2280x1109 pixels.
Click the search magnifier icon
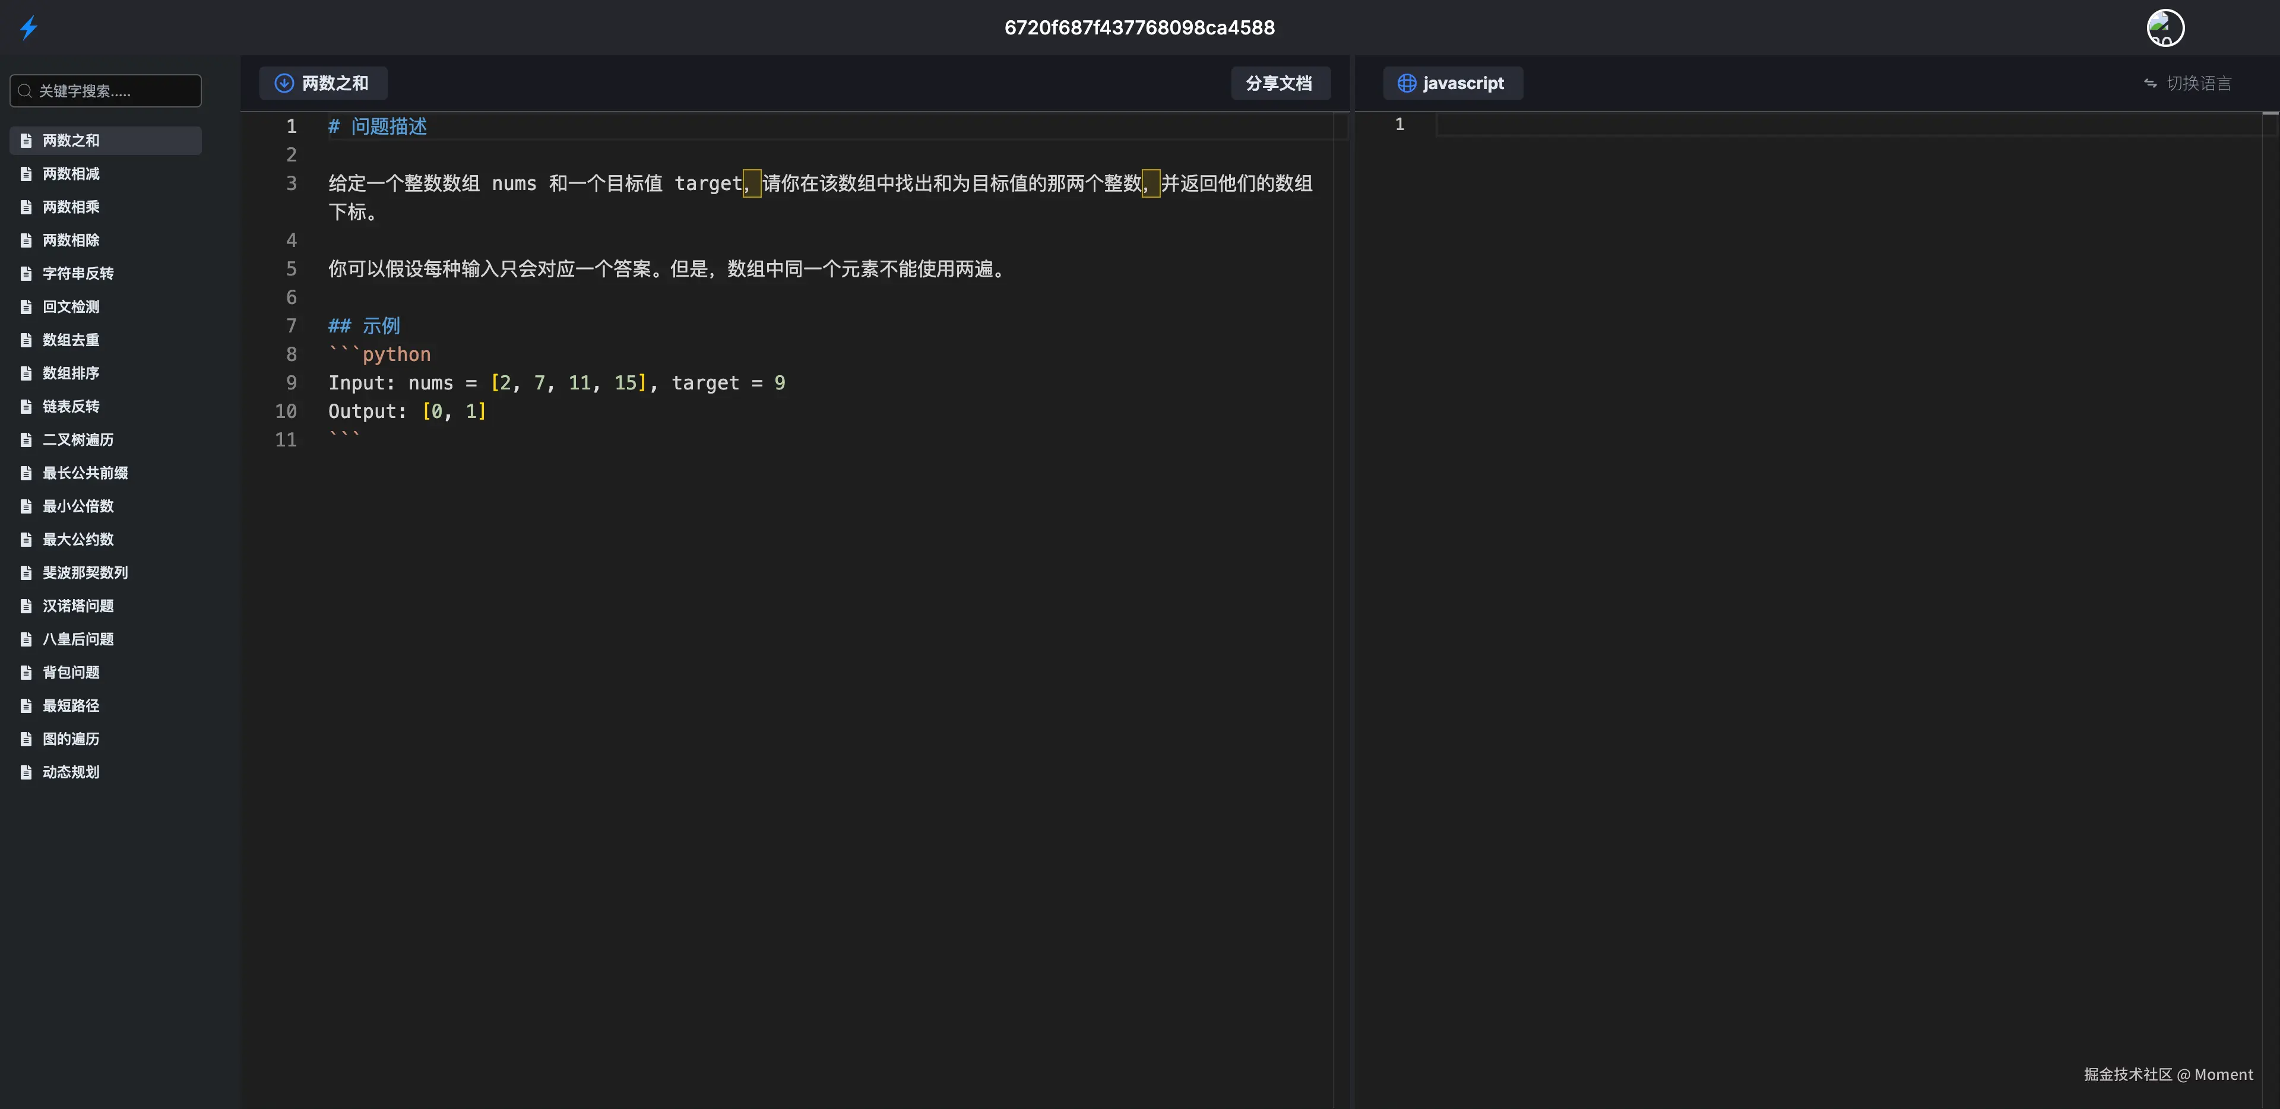[25, 91]
